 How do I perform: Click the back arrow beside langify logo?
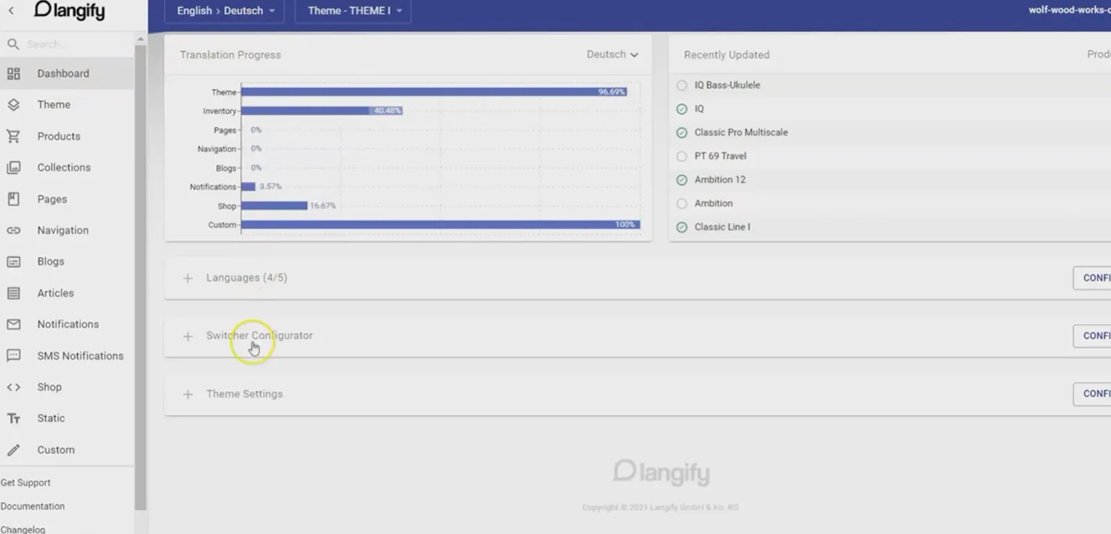point(11,10)
